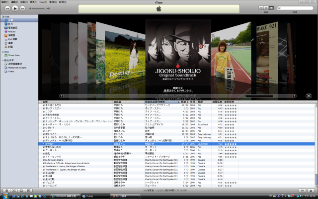318x199 pixels.
Task: Switch to list view button
Action: 261,8
